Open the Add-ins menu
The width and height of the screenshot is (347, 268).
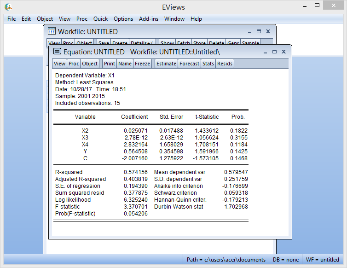[149, 19]
